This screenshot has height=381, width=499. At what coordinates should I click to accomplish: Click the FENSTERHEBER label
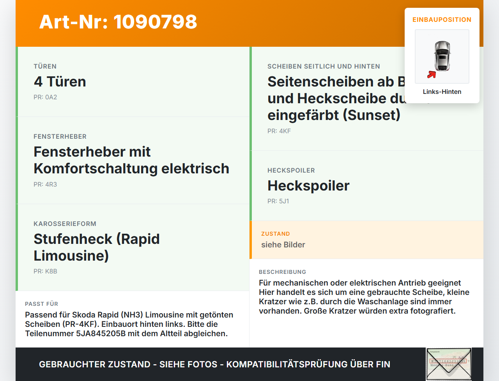60,136
